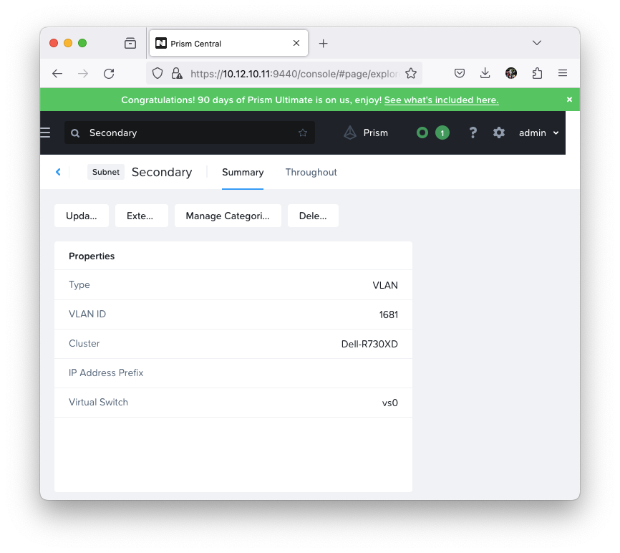Click the Properties panel heading
The width and height of the screenshot is (620, 553).
click(x=92, y=256)
